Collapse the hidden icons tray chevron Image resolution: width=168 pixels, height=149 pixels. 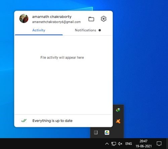click(107, 144)
